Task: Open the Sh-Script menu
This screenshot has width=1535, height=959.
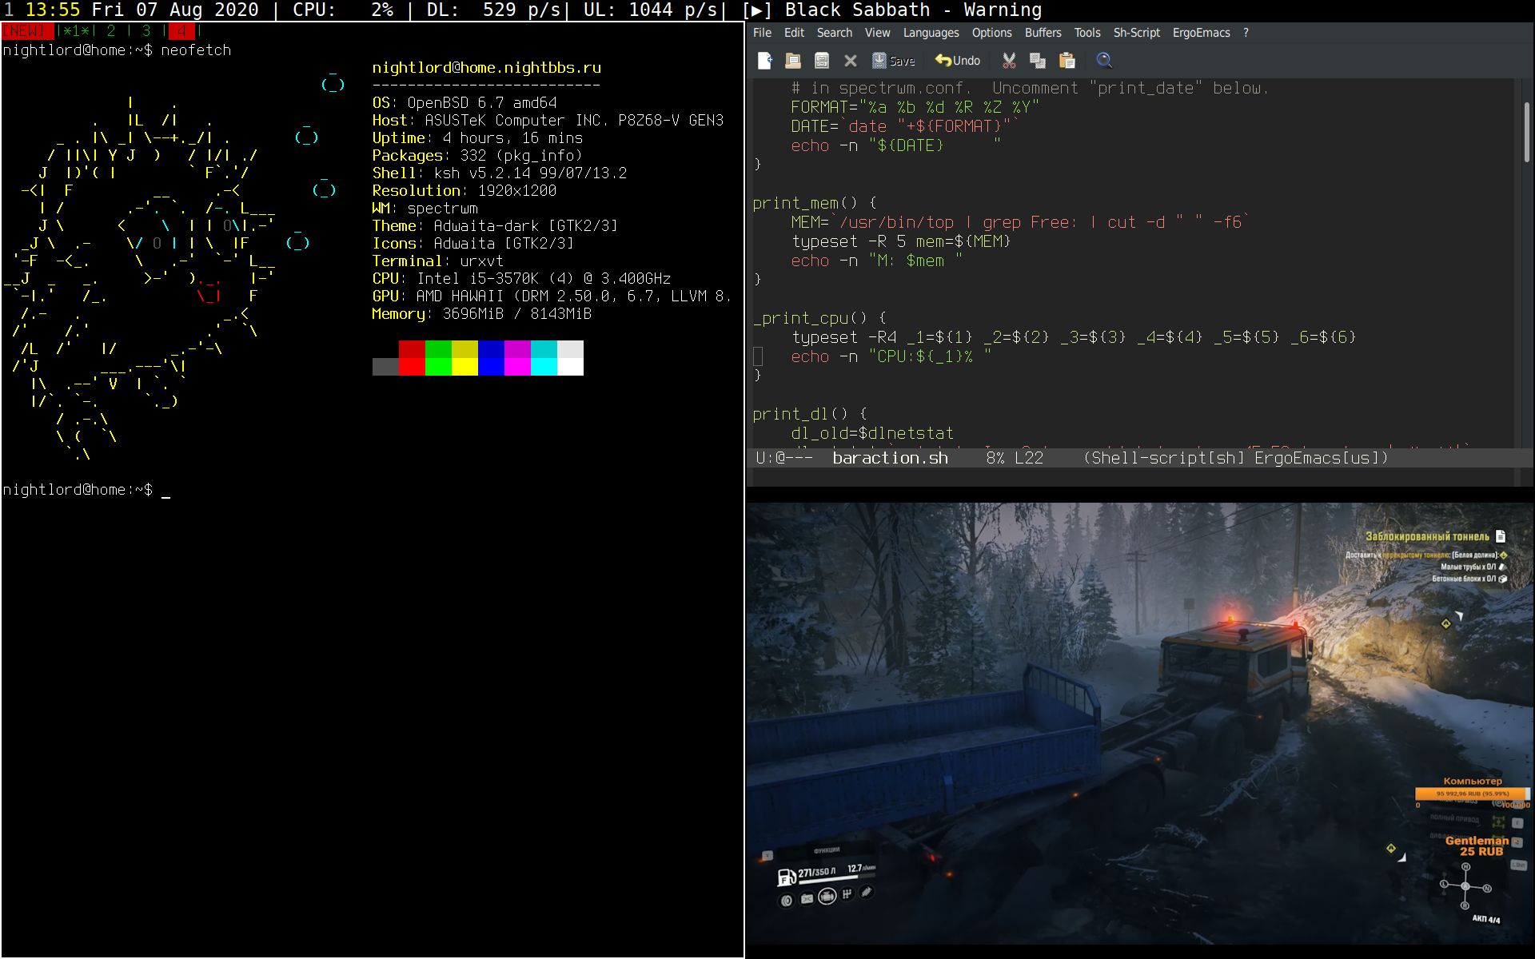Action: (1136, 33)
